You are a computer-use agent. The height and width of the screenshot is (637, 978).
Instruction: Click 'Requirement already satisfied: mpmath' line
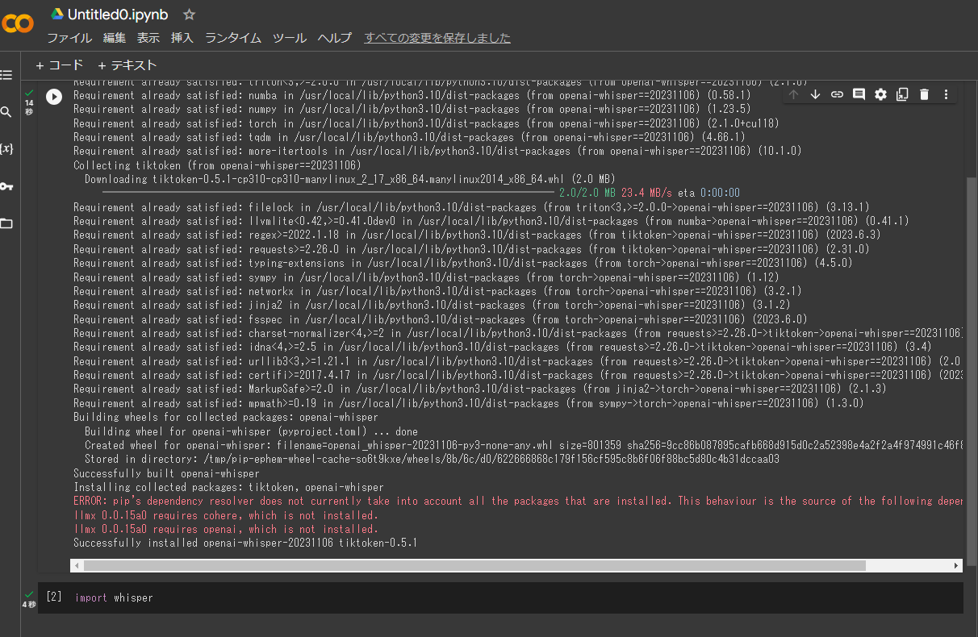468,403
